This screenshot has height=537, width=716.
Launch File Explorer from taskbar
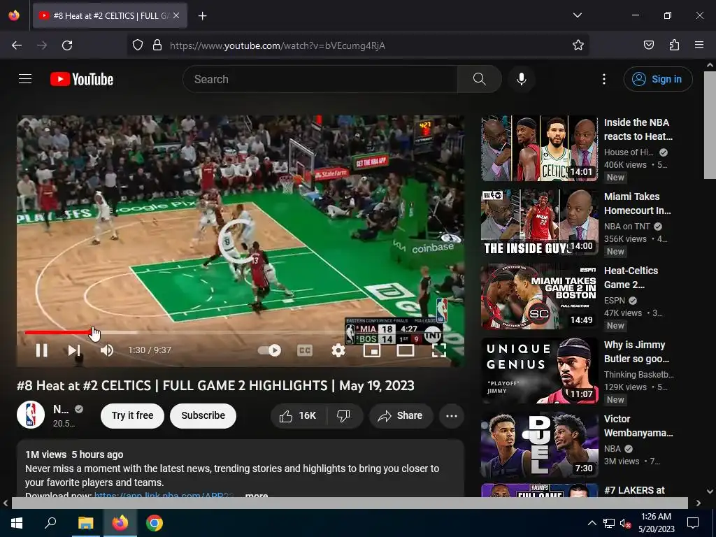(x=85, y=523)
